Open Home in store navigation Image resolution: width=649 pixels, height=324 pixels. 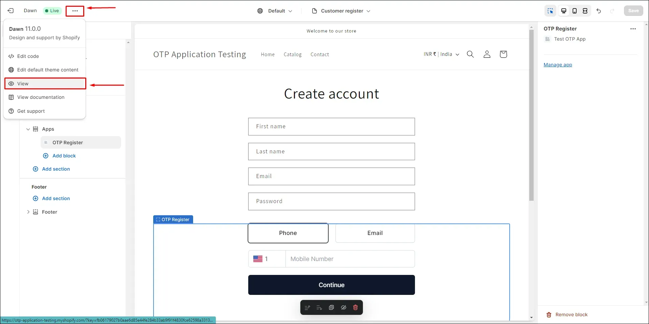[x=268, y=55]
